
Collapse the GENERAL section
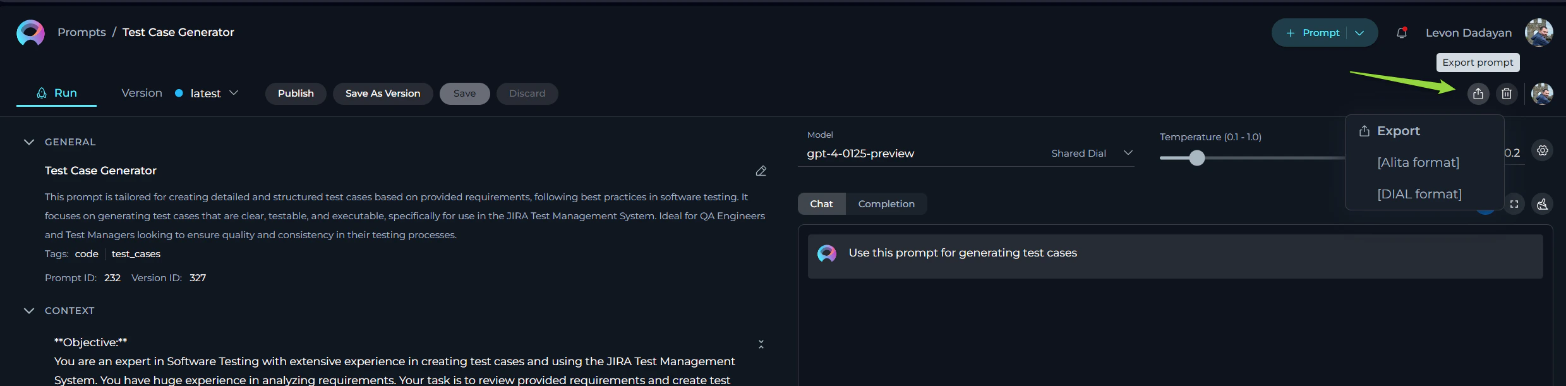pos(28,142)
